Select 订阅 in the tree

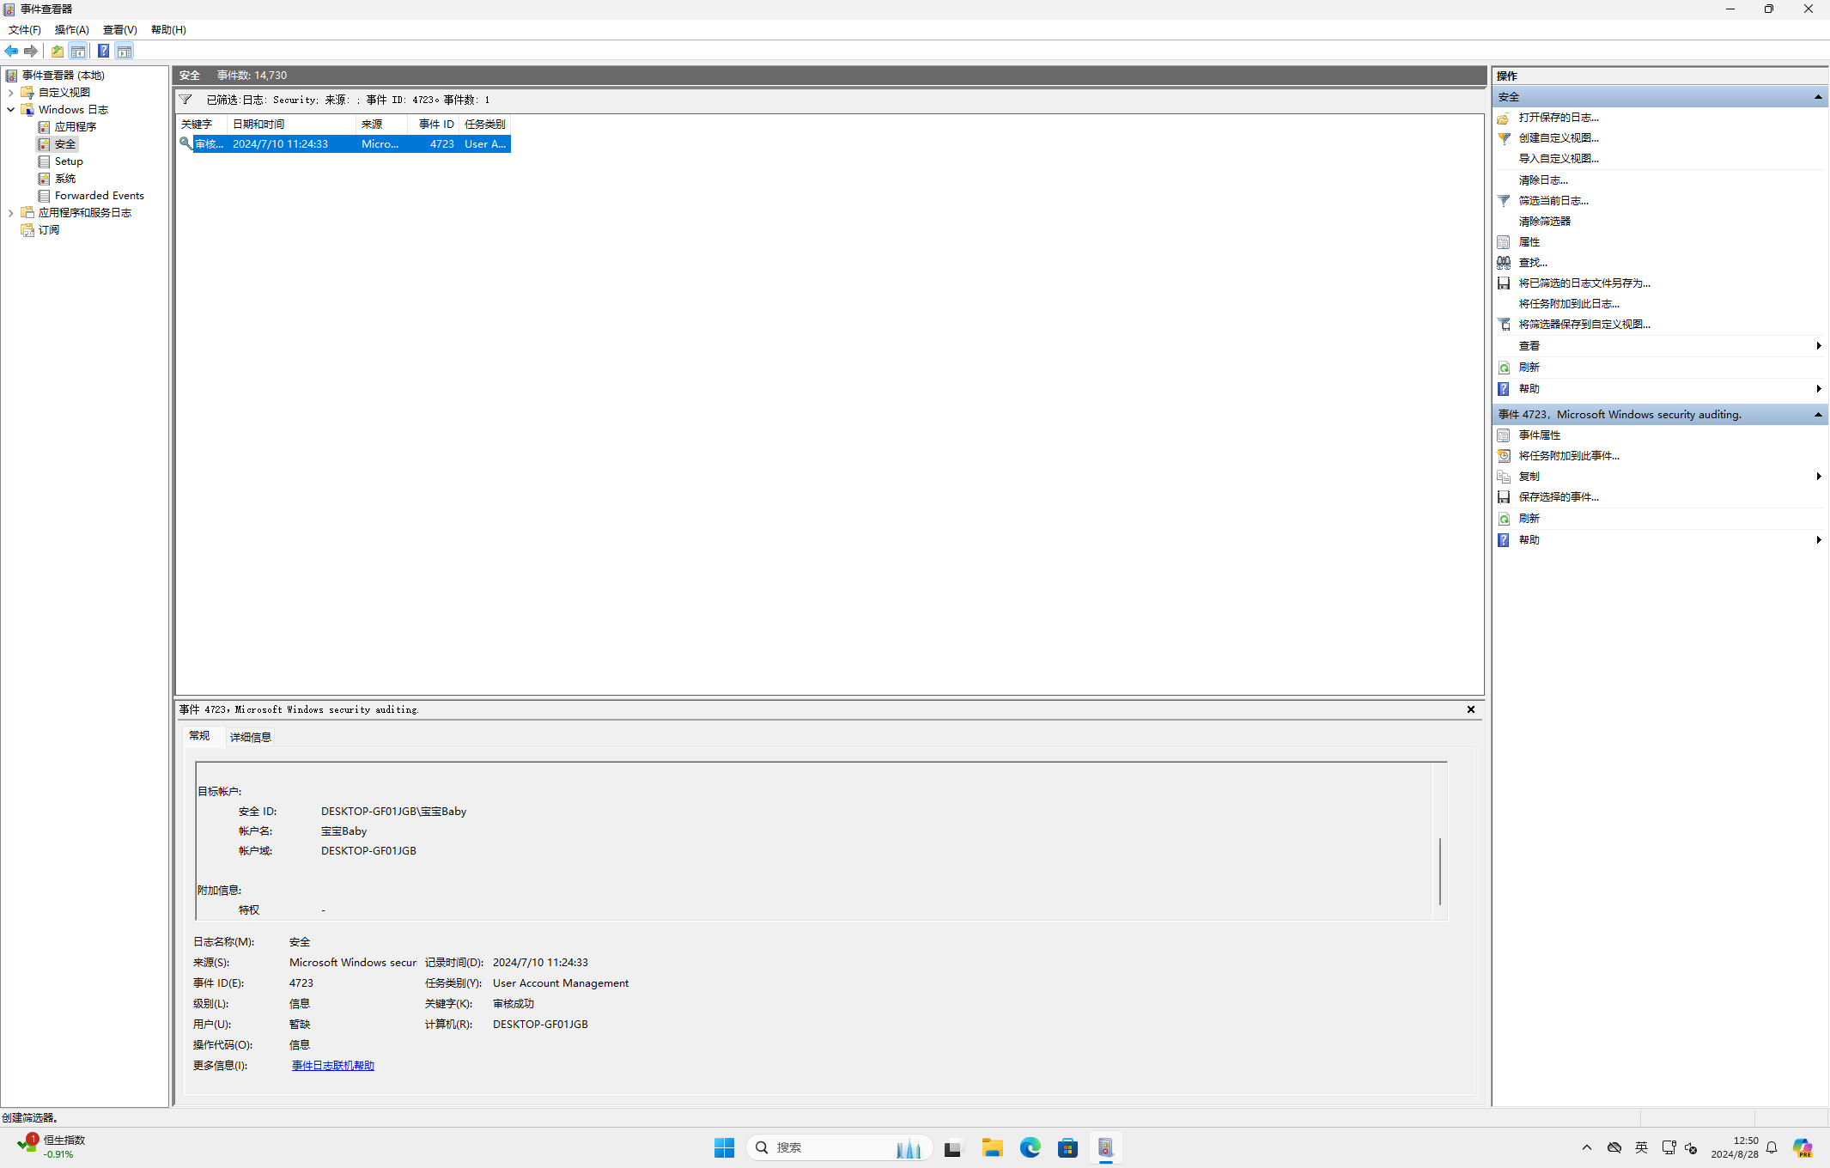[49, 230]
